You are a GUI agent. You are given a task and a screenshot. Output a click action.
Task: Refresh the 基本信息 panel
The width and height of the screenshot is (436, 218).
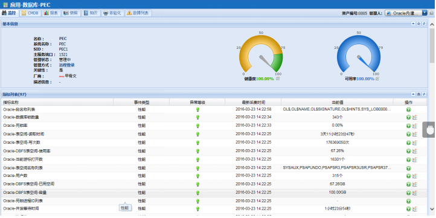click(x=424, y=24)
